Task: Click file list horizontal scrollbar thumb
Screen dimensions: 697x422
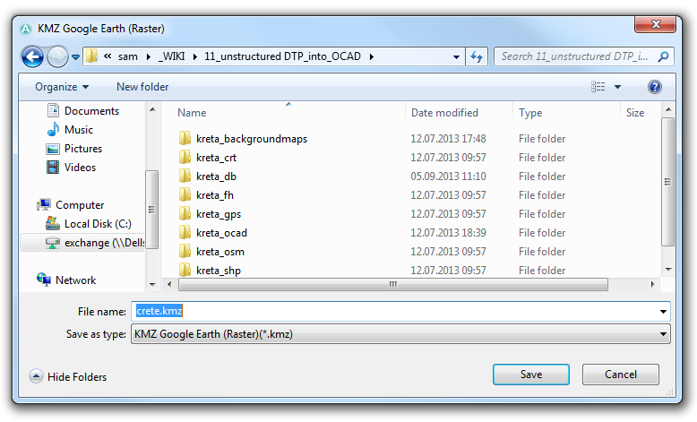Action: [393, 285]
